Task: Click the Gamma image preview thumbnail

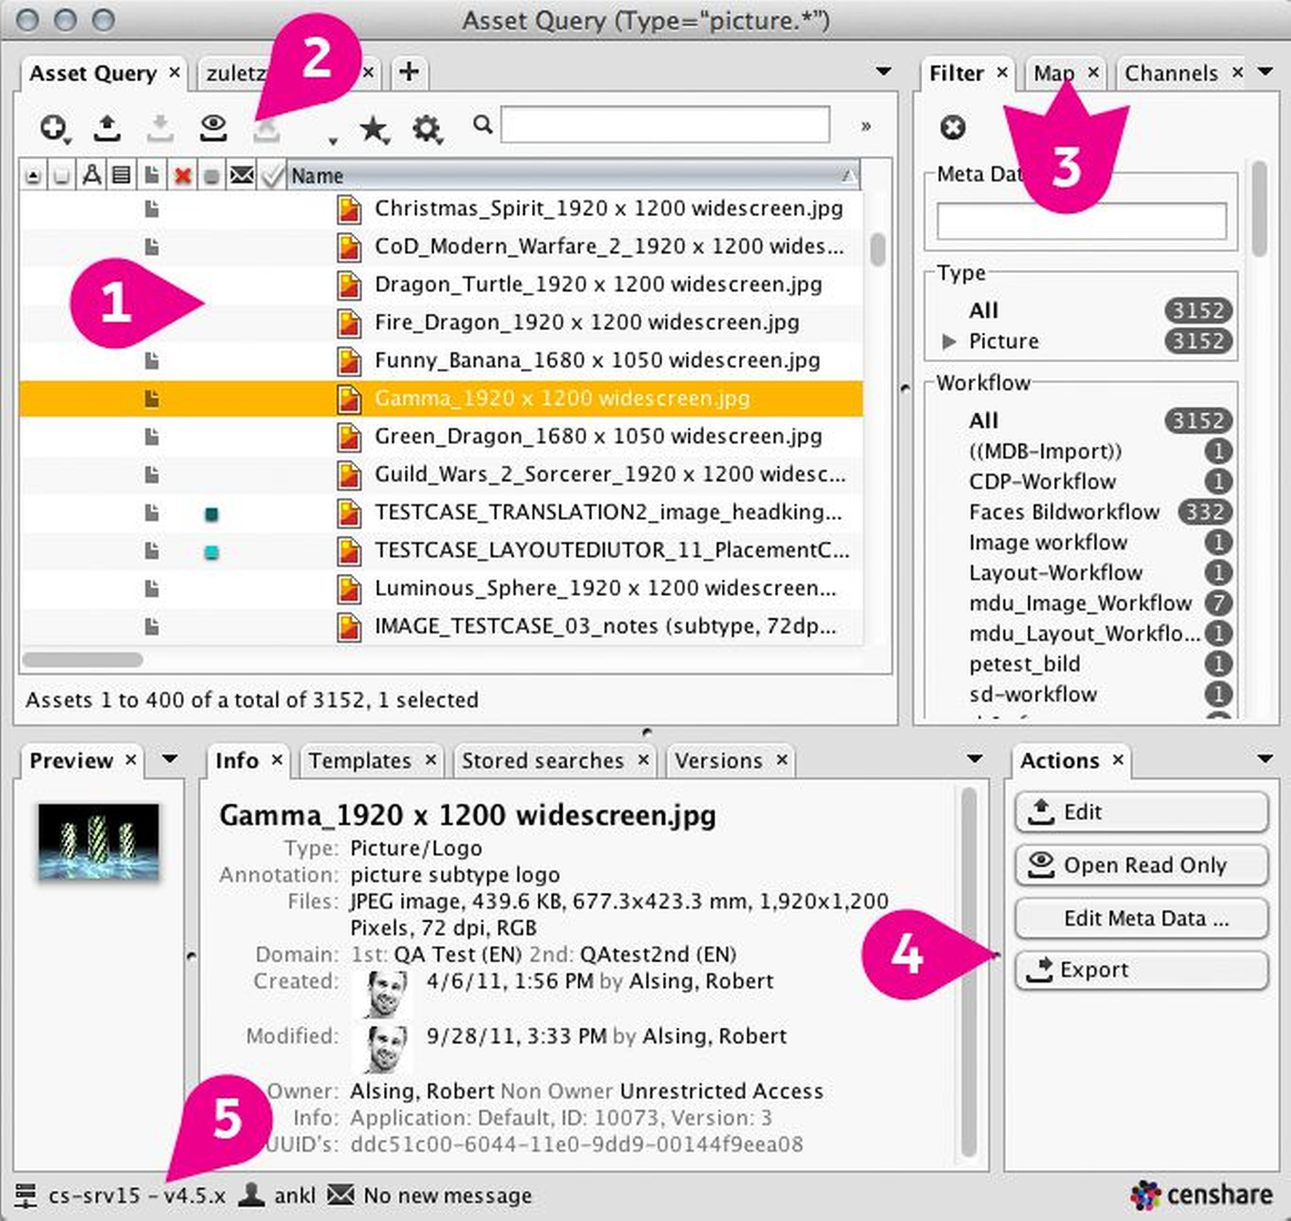Action: point(98,842)
